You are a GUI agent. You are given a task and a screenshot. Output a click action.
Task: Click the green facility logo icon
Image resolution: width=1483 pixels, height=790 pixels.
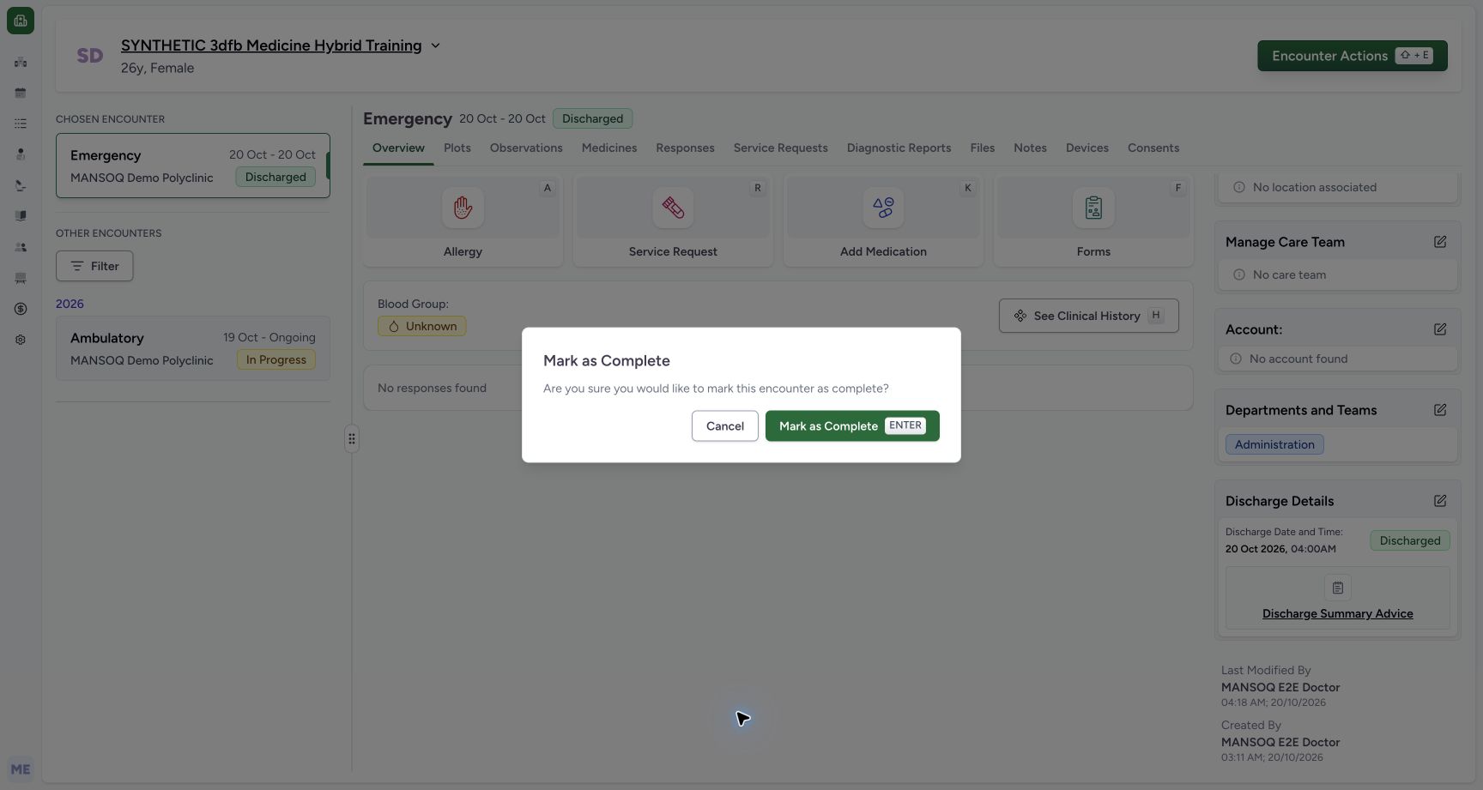point(21,21)
